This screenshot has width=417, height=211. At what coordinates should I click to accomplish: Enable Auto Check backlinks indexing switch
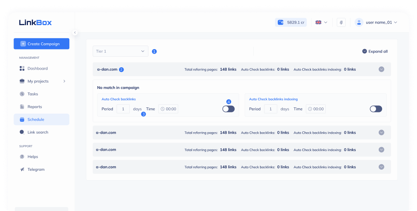[x=376, y=109]
